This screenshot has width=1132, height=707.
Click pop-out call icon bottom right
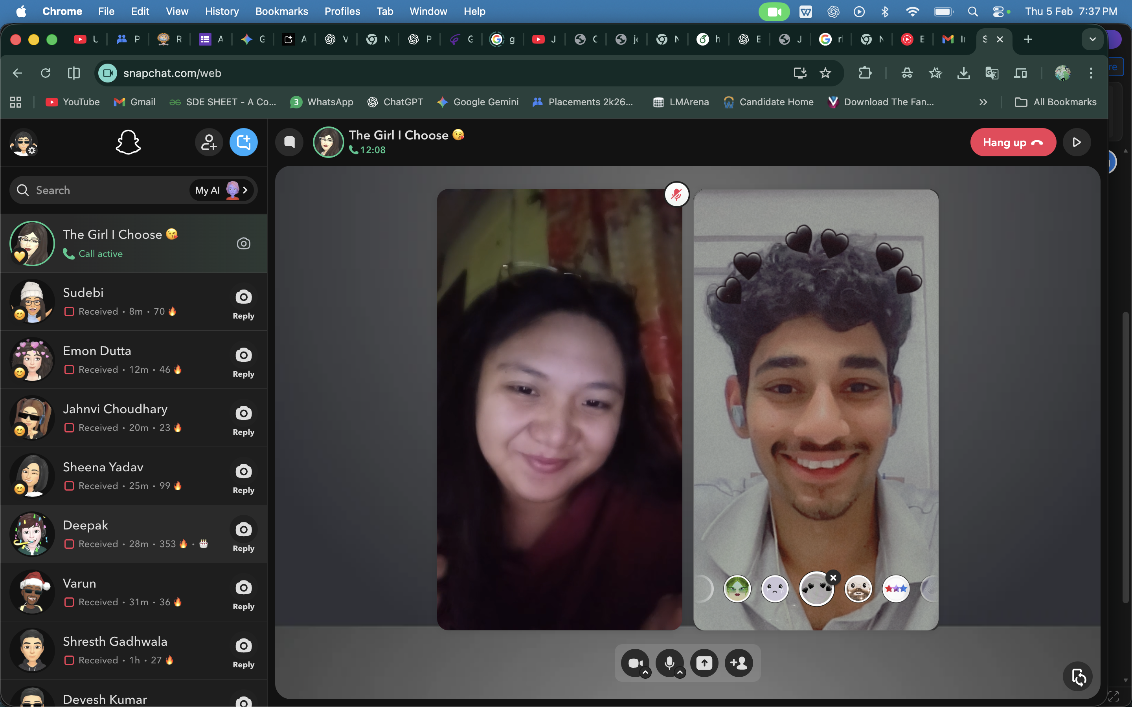pyautogui.click(x=1078, y=677)
